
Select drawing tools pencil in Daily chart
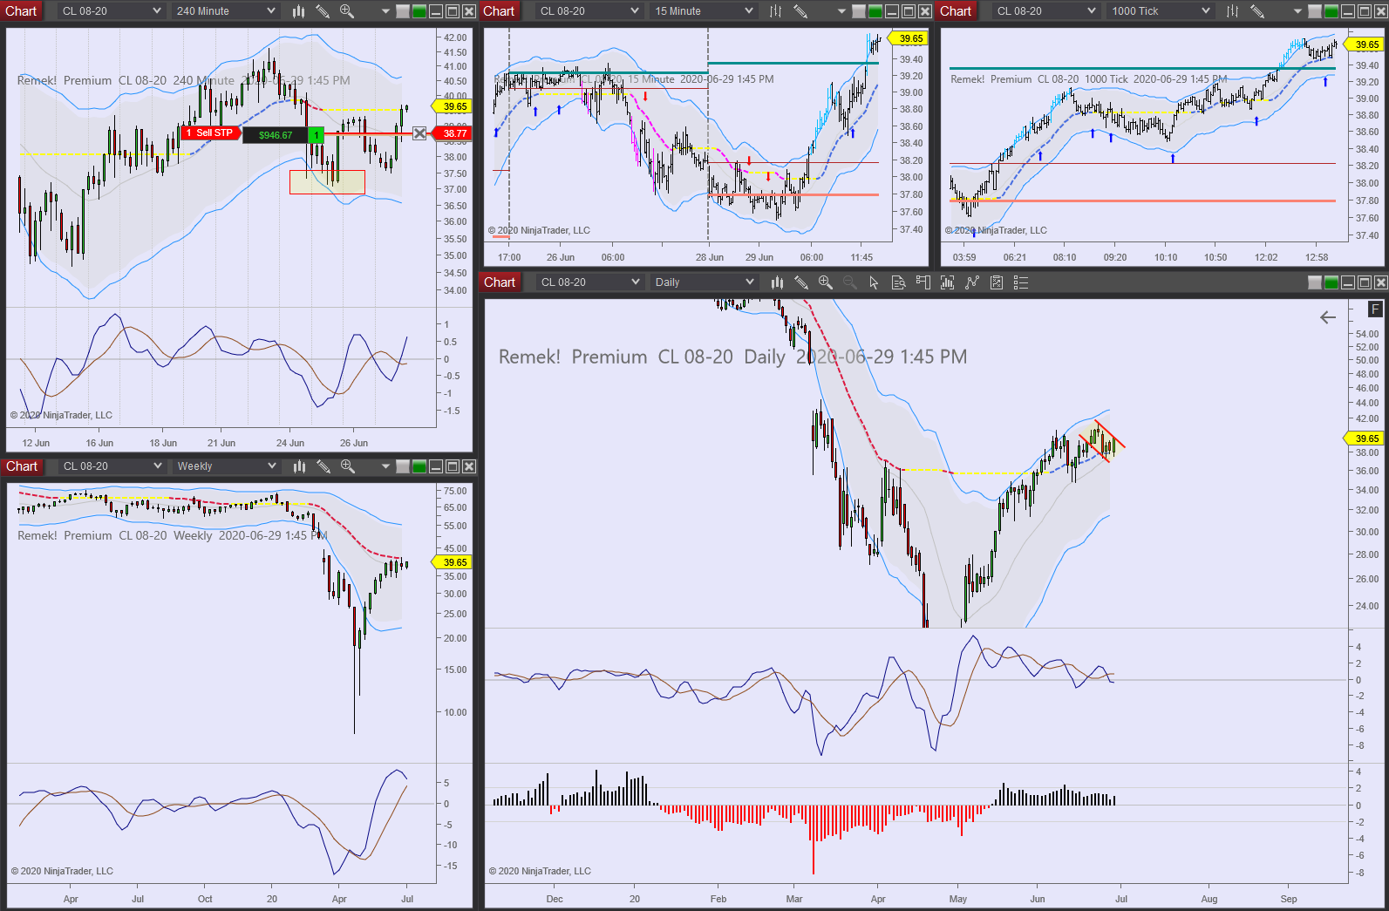click(x=801, y=282)
